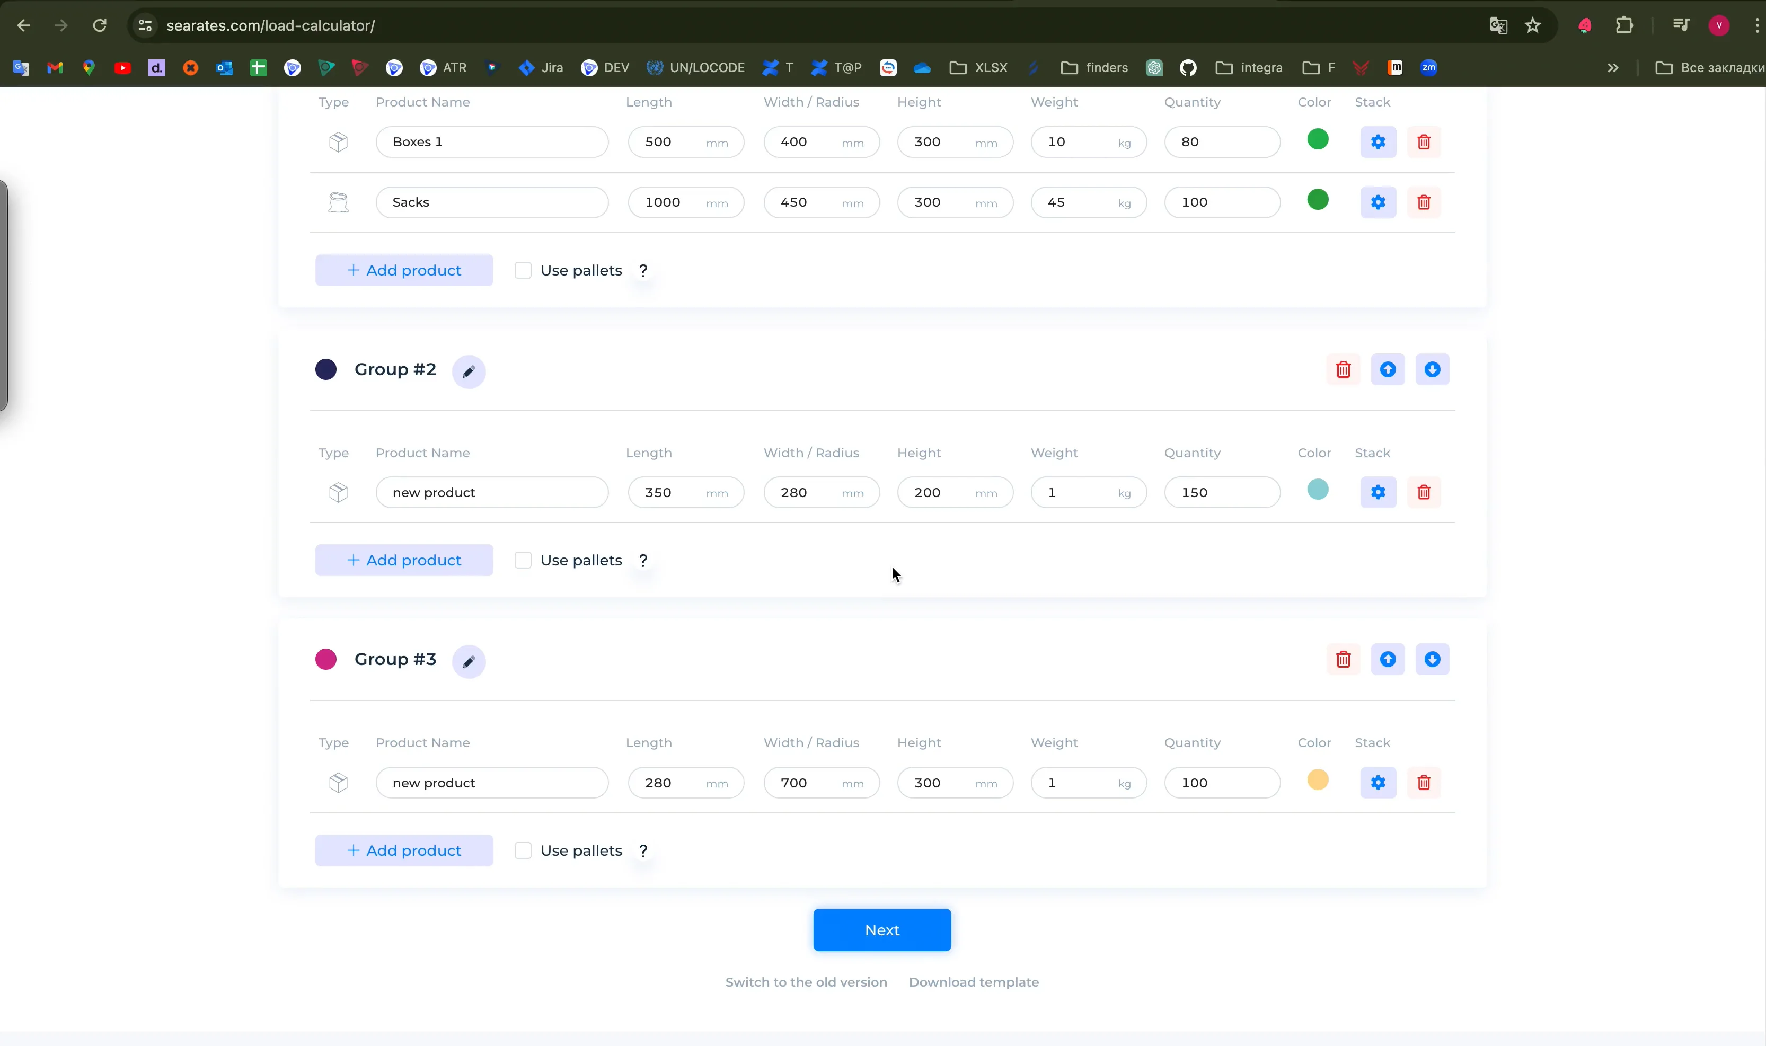Switch to the old version link

[x=806, y=982]
